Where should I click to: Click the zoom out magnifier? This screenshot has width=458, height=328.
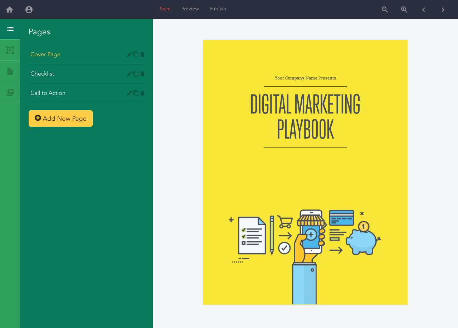pos(385,10)
